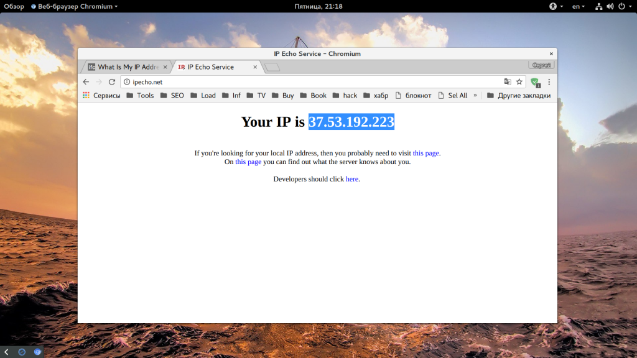Click the bottom-left tray back arrow
The width and height of the screenshot is (637, 358).
click(x=6, y=352)
